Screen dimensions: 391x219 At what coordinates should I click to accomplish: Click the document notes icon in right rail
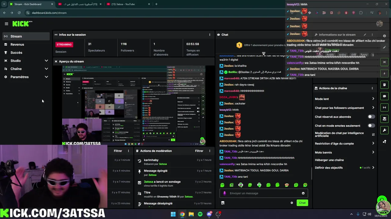(x=384, y=85)
